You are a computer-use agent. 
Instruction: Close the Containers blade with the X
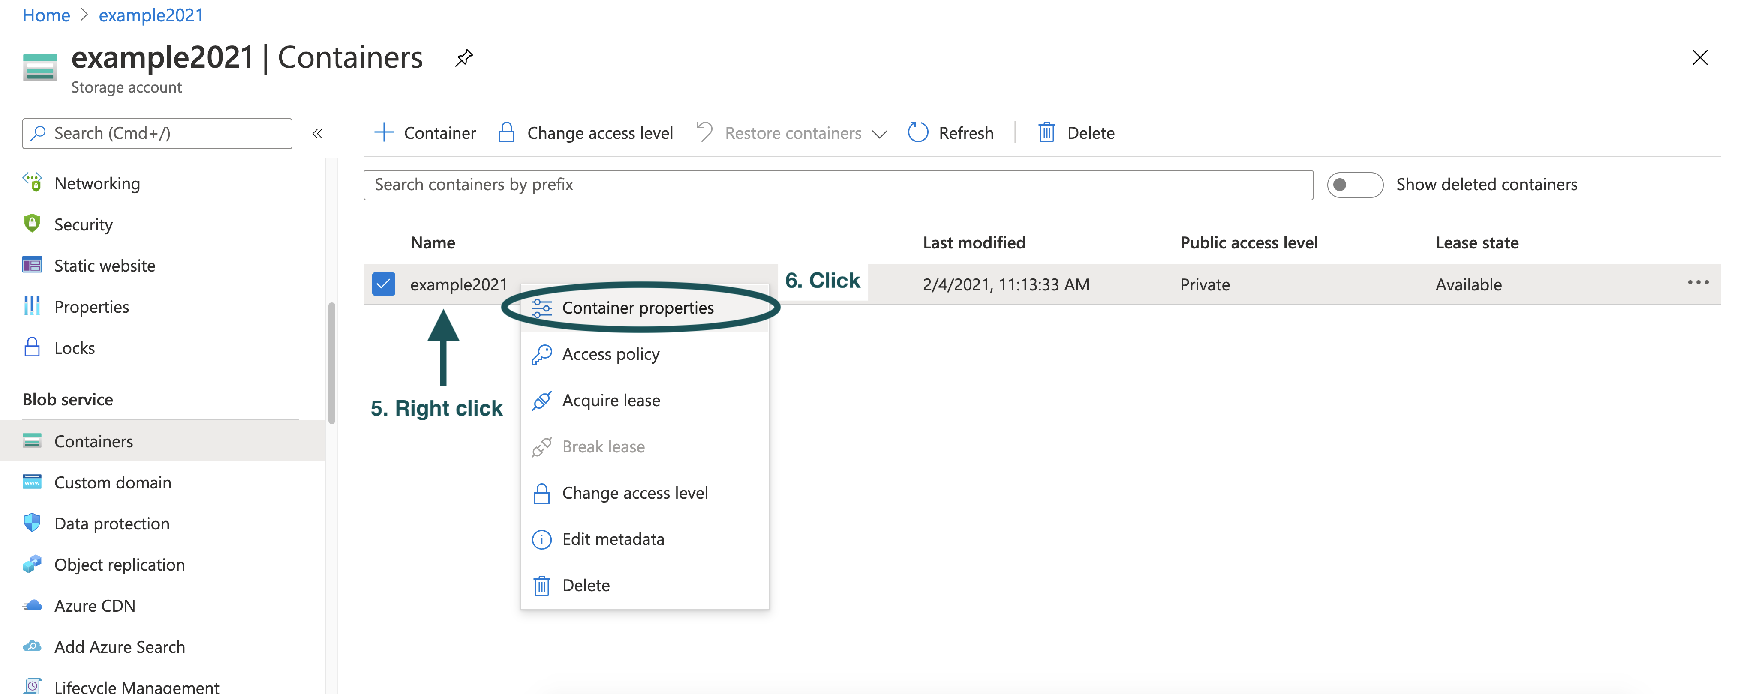(1699, 58)
